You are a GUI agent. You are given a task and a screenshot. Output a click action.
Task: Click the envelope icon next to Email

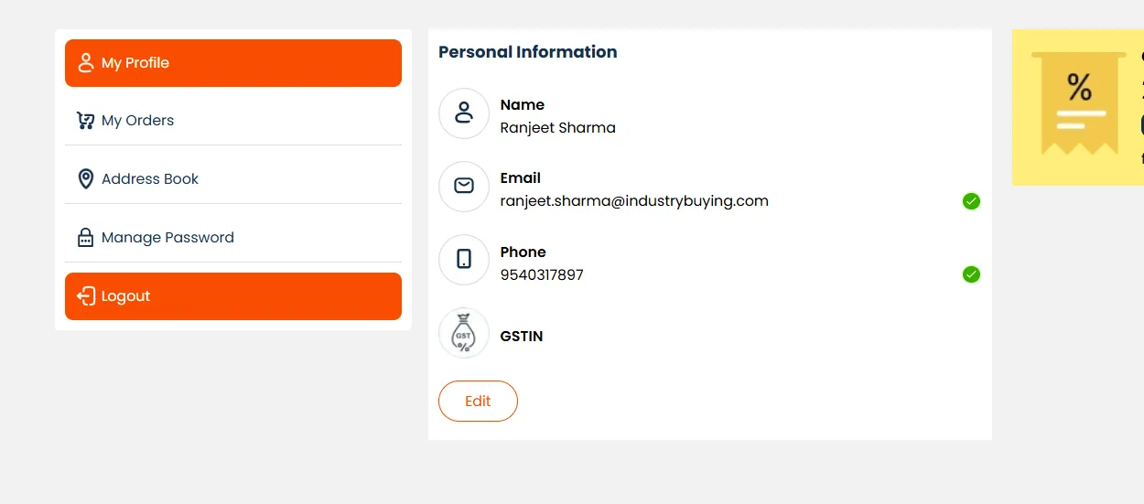[464, 187]
